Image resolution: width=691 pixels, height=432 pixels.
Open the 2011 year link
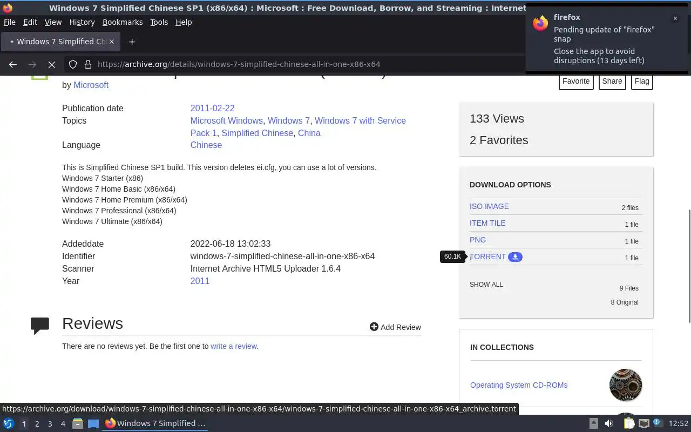point(200,281)
